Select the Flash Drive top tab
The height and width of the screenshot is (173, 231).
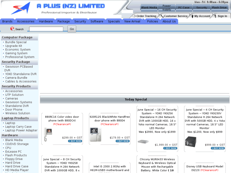click(x=219, y=8)
